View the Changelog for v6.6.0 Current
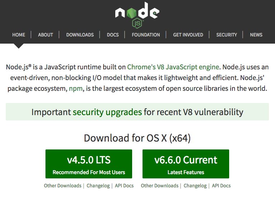This screenshot has width=275, height=197. click(195, 186)
